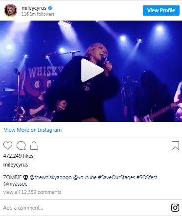Focus the Add a comment field

coord(85,208)
